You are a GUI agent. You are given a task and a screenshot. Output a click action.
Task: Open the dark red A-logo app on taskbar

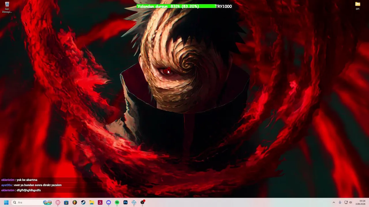click(100, 202)
